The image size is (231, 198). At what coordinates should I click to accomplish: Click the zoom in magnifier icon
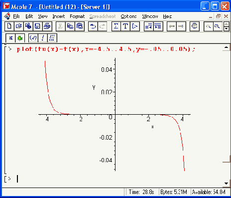coord(218,26)
